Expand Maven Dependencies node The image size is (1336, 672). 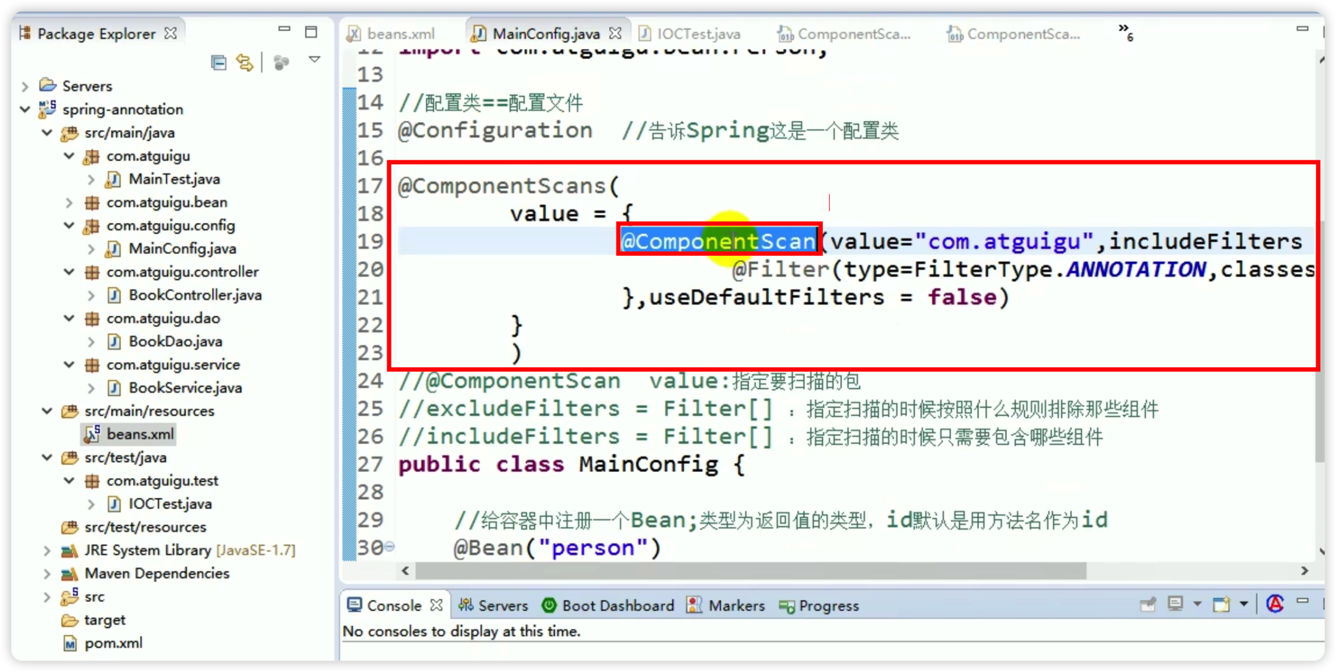point(47,574)
